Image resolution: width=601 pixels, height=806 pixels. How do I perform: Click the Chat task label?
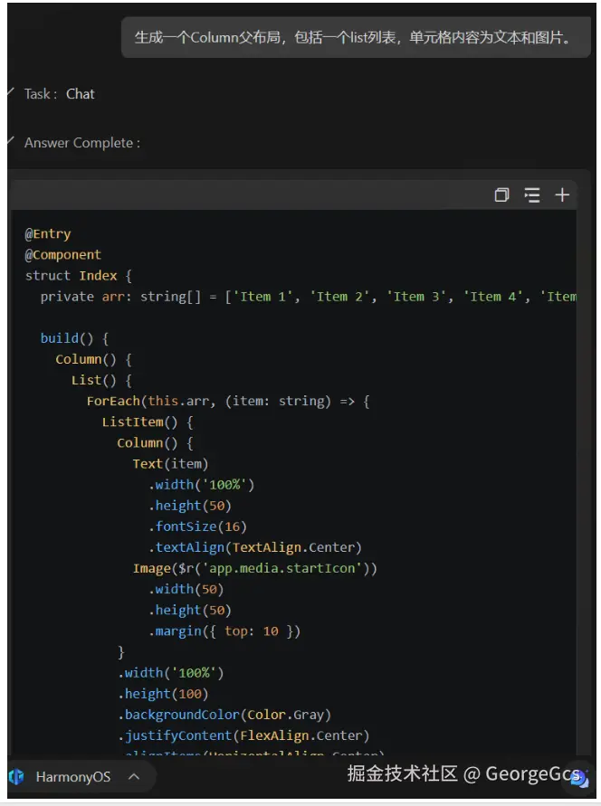click(x=81, y=94)
